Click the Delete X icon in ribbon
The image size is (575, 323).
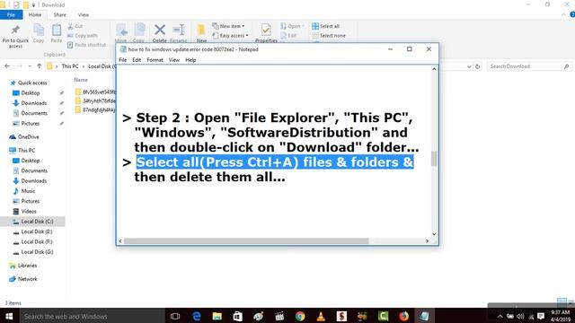coord(160,30)
